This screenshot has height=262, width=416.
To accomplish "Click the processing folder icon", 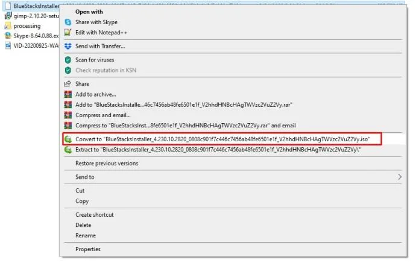I will [8, 26].
